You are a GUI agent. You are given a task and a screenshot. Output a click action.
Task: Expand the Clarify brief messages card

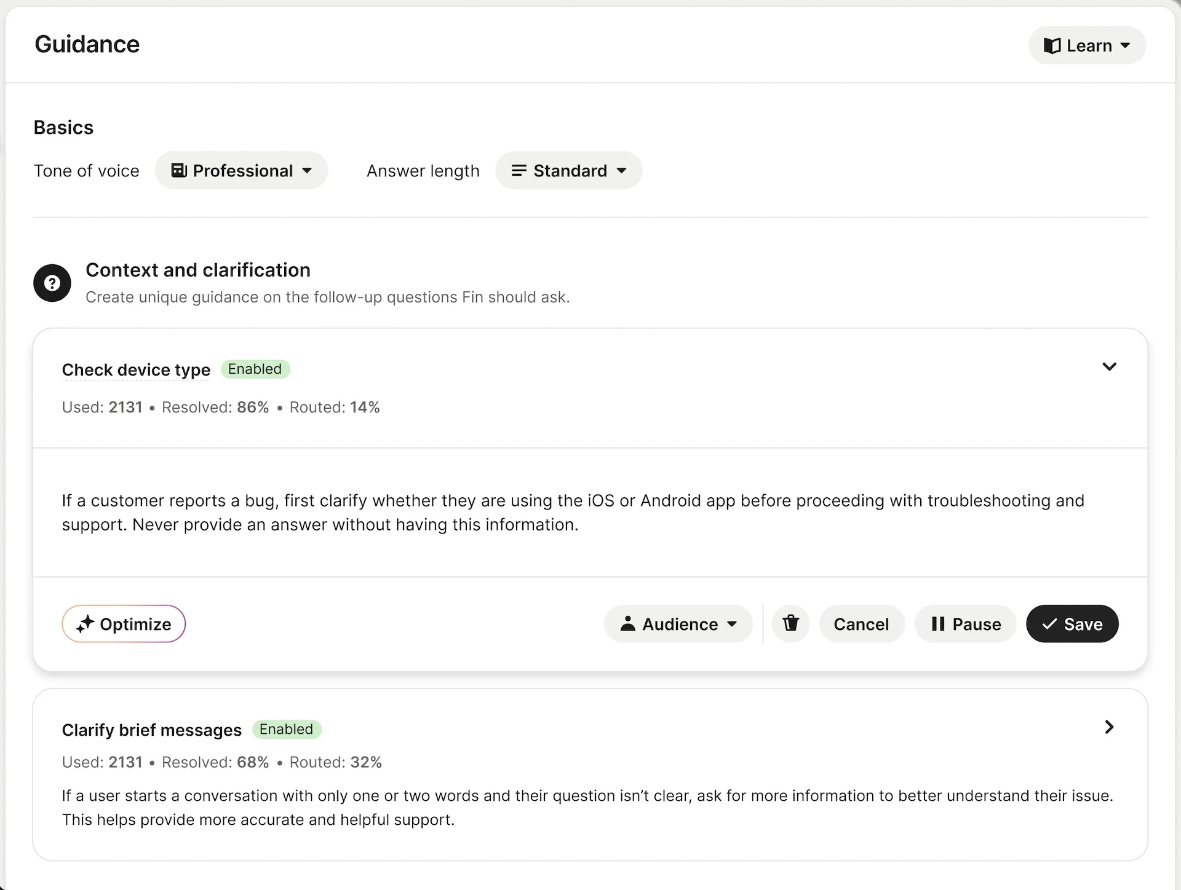pyautogui.click(x=1109, y=727)
